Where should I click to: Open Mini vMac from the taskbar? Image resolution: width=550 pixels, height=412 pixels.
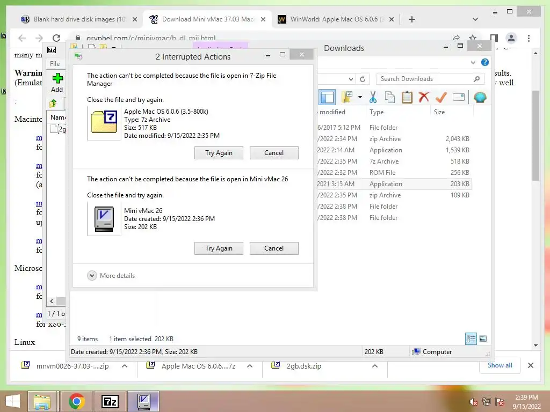[143, 401]
